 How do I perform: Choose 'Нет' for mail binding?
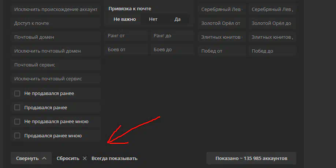point(153,19)
